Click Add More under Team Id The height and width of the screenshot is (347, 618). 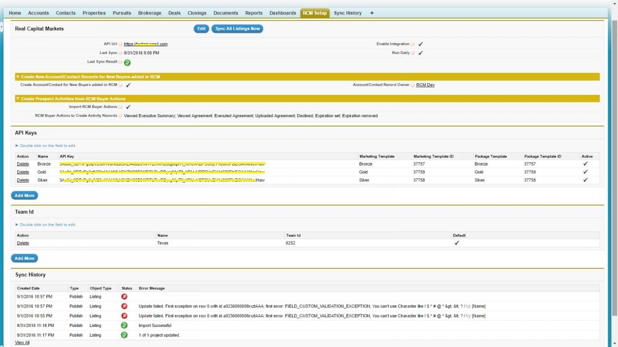[25, 258]
